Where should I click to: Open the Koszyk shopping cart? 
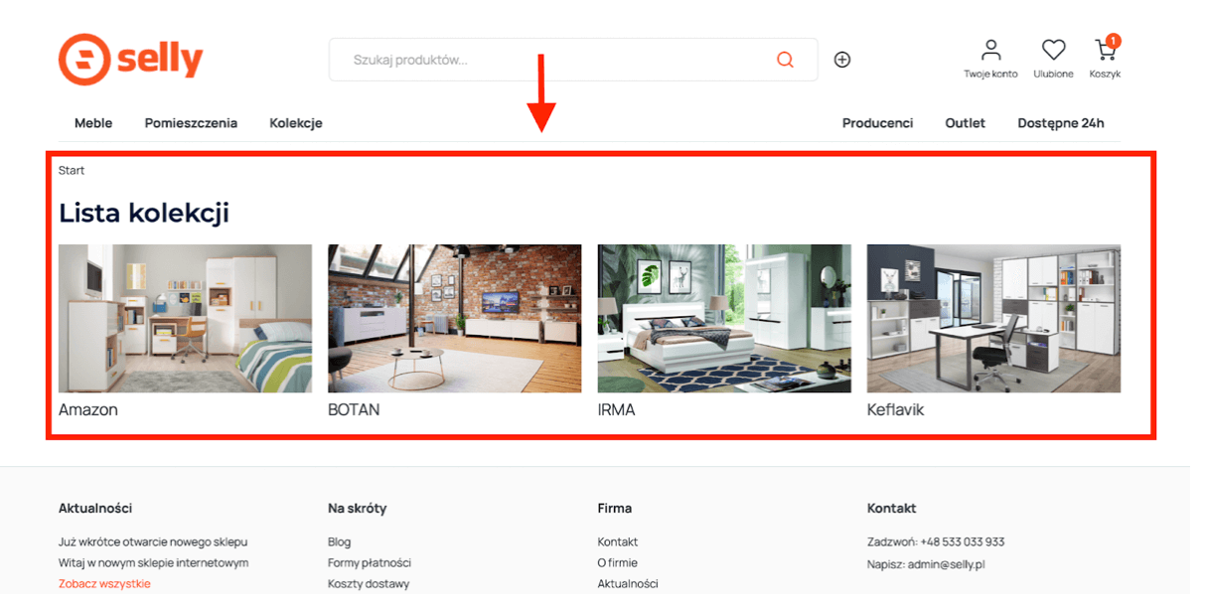pyautogui.click(x=1105, y=58)
